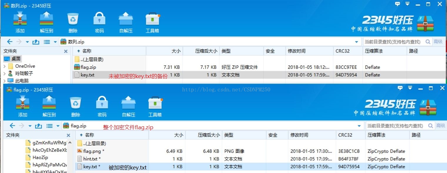This screenshot has width=447, height=173.
Task: Click feedback chat icon in flag.zip title bar
Action: coord(400,88)
